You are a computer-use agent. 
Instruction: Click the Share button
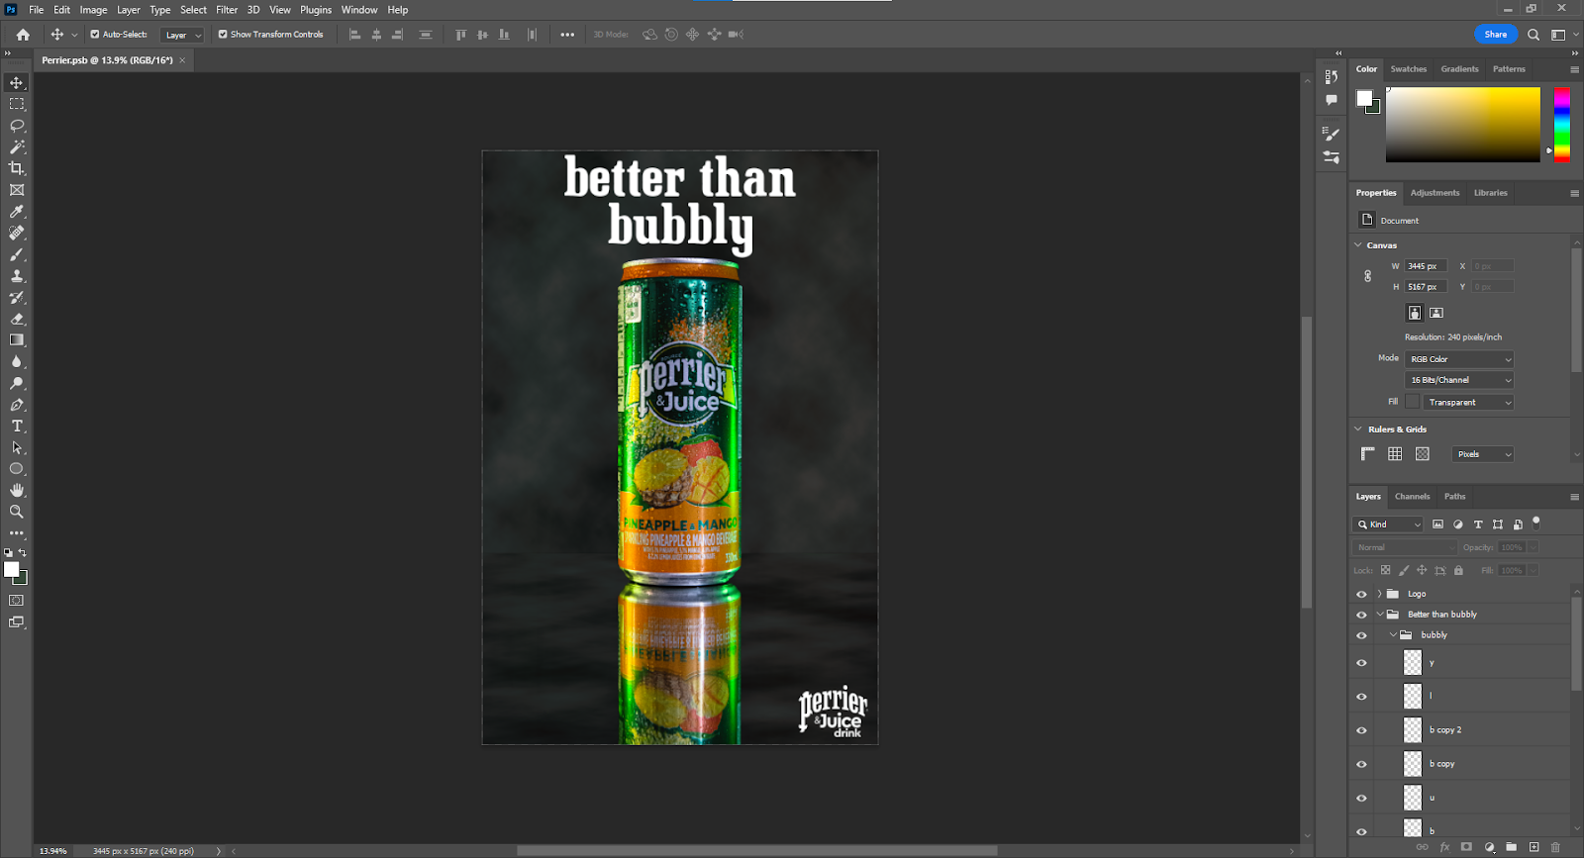[1496, 35]
